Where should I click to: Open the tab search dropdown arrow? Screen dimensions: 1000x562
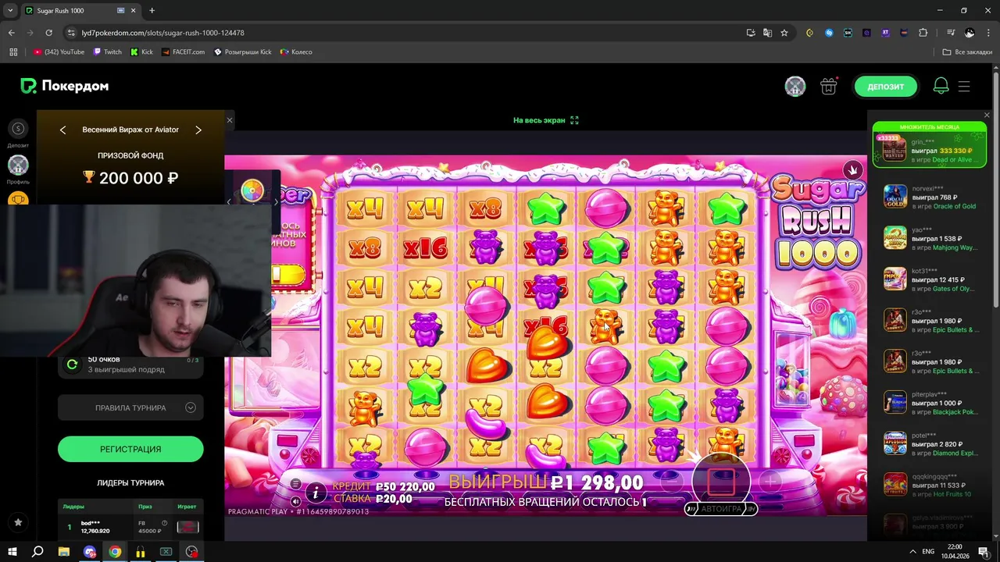click(10, 11)
